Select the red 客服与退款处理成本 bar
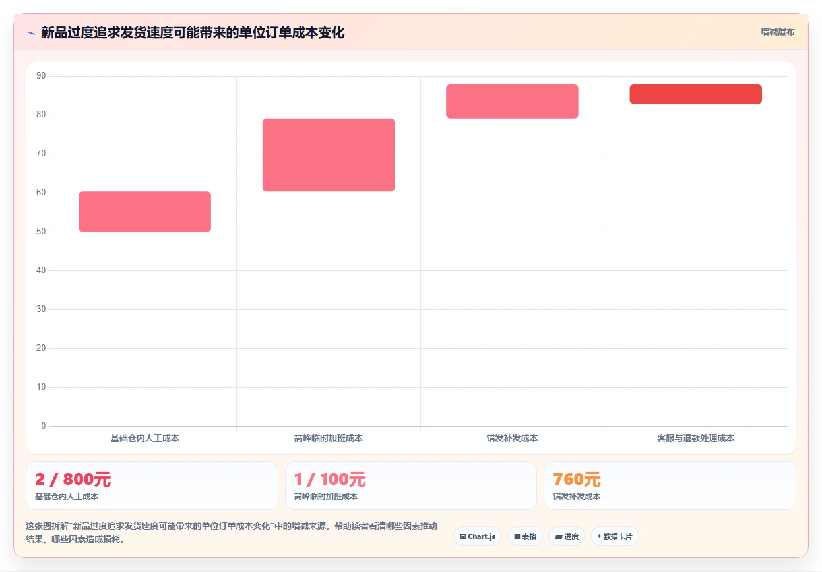This screenshot has height=572, width=822. click(695, 94)
